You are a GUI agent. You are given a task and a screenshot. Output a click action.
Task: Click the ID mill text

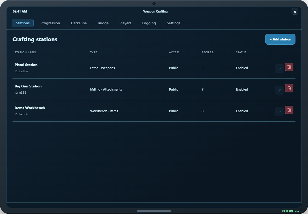tap(20, 93)
